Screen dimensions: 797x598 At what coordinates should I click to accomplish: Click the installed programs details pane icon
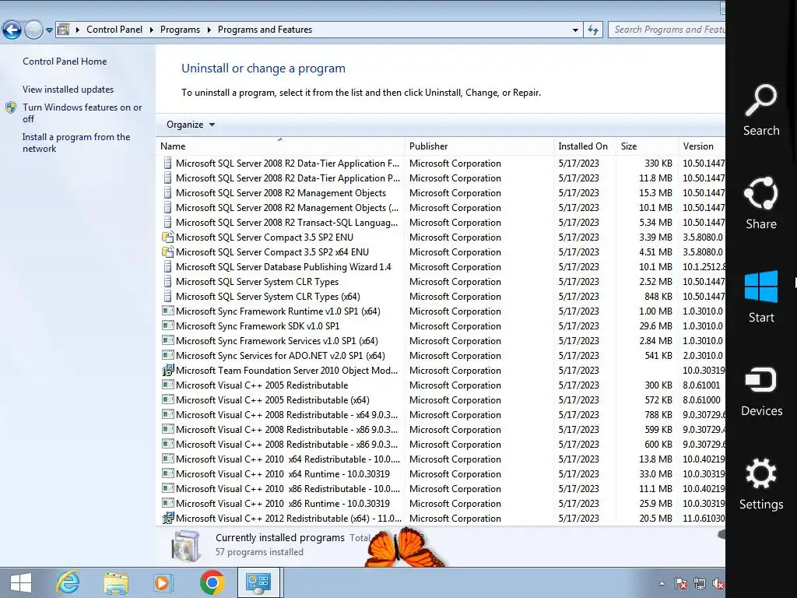click(185, 546)
